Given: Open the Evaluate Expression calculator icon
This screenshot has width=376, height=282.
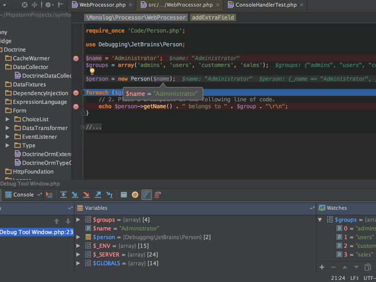Looking at the screenshot, I should tap(124, 194).
